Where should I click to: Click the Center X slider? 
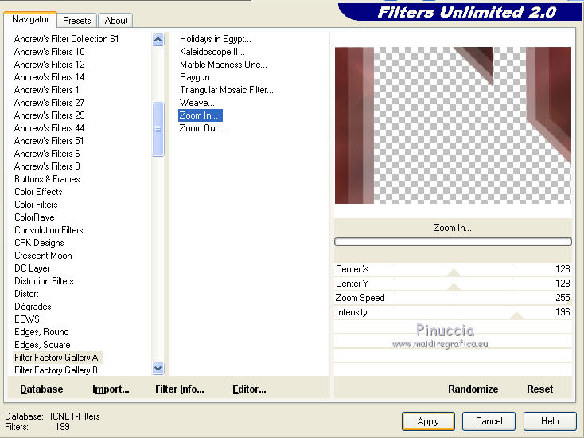pyautogui.click(x=453, y=269)
